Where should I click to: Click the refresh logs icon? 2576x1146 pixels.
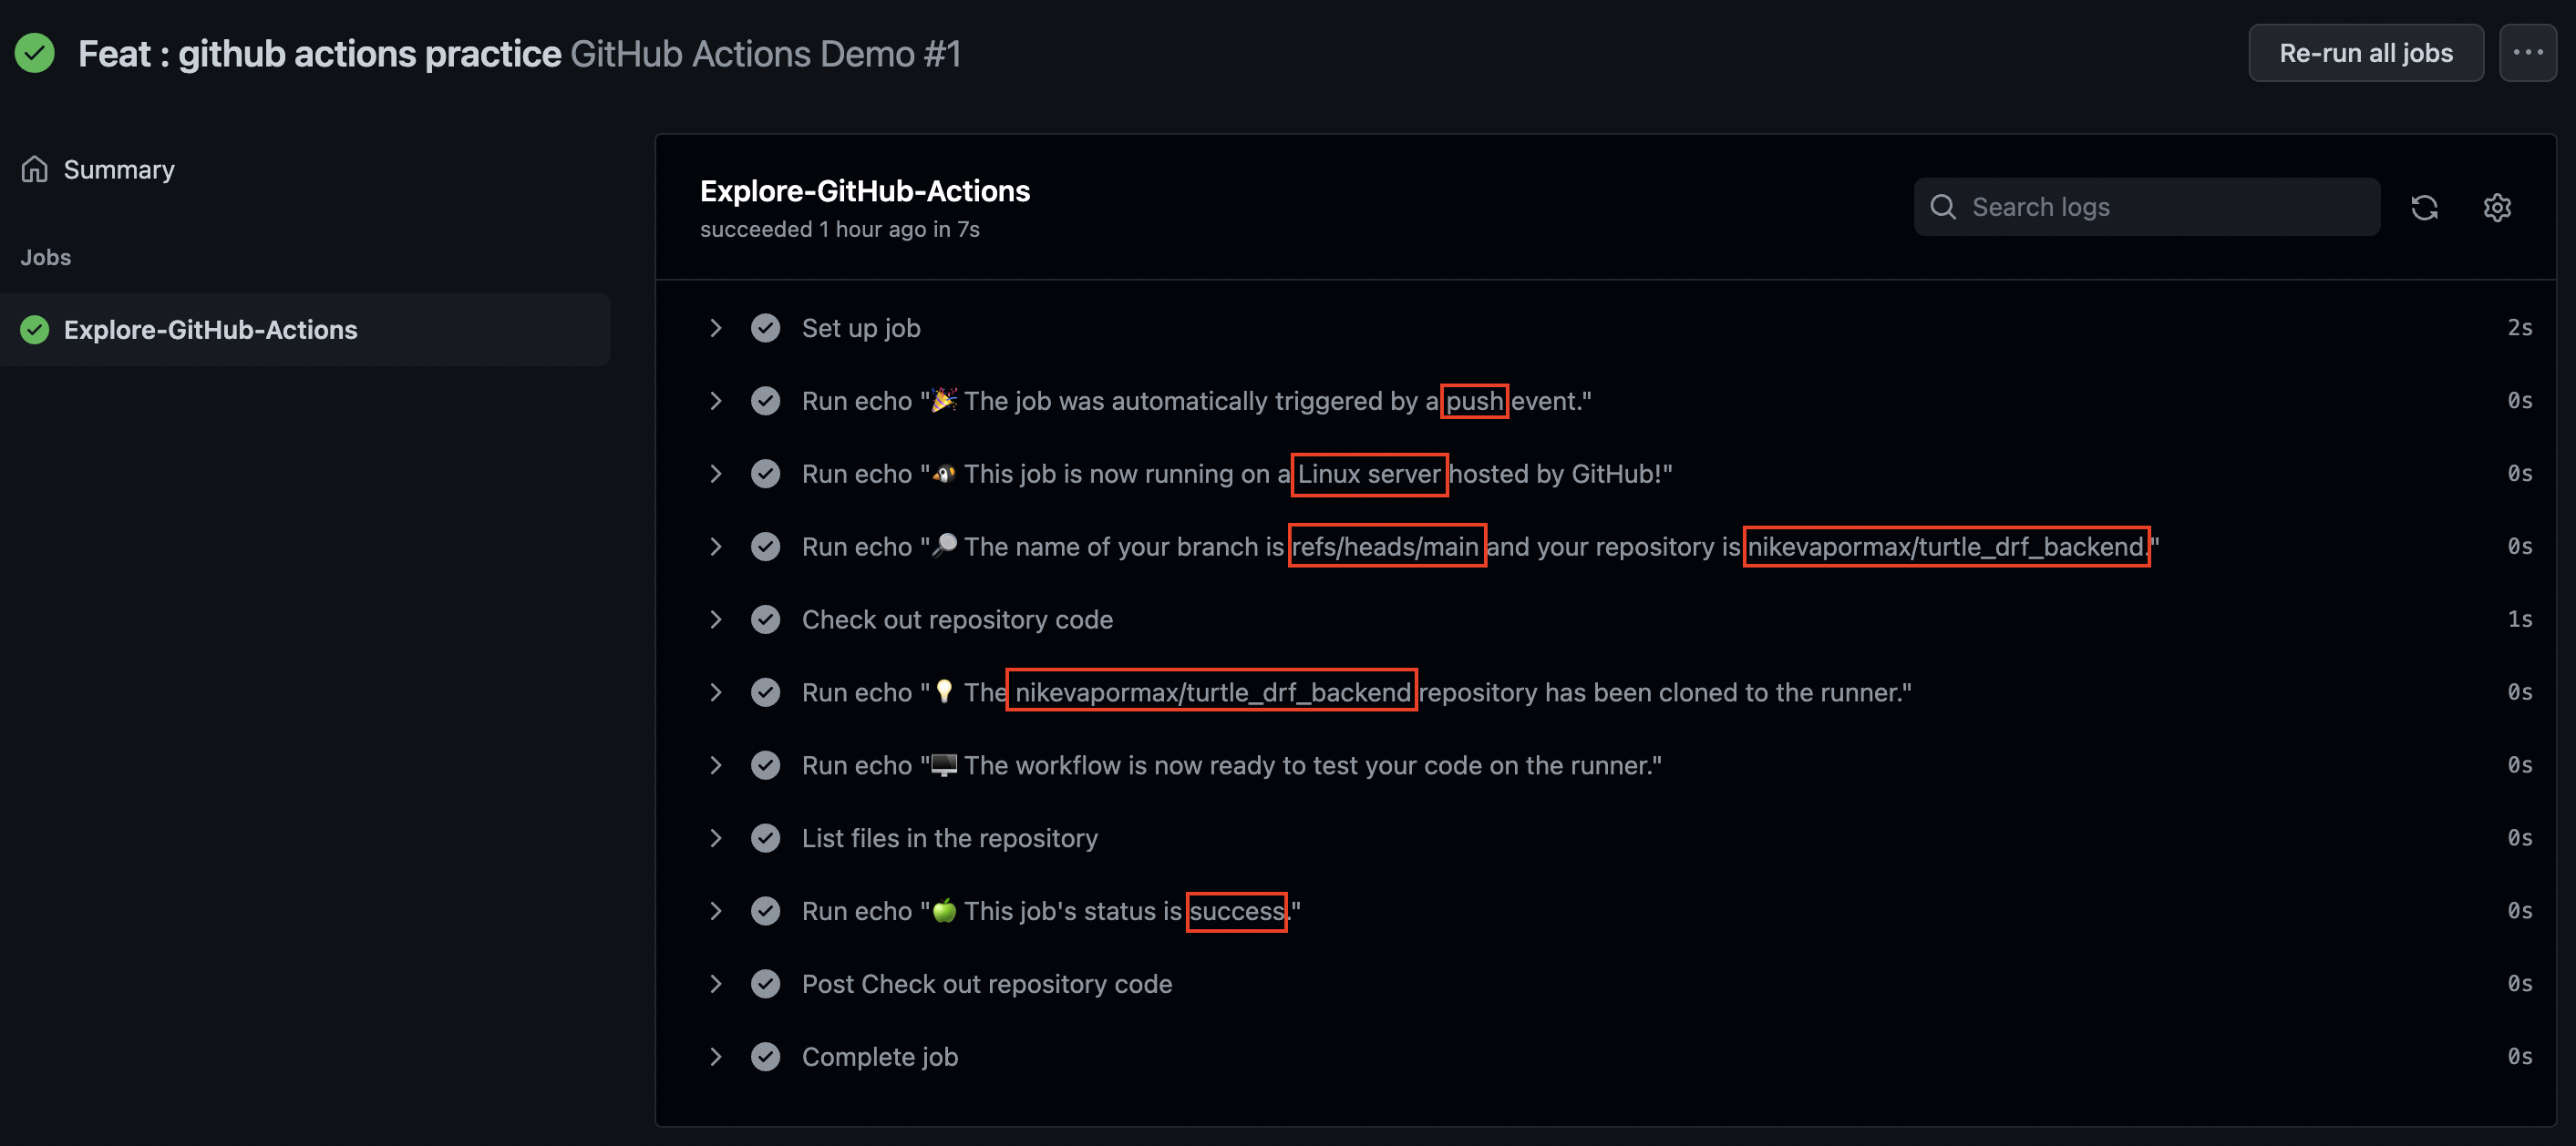tap(2424, 207)
